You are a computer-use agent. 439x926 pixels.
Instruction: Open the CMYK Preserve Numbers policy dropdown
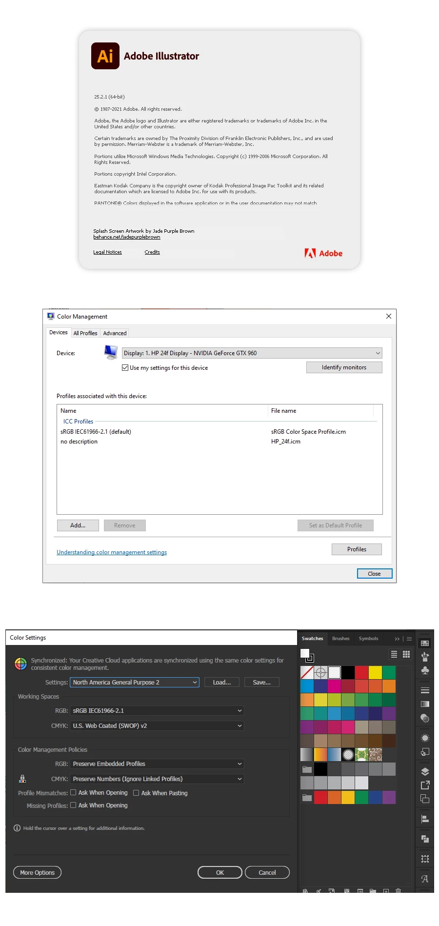pyautogui.click(x=157, y=779)
